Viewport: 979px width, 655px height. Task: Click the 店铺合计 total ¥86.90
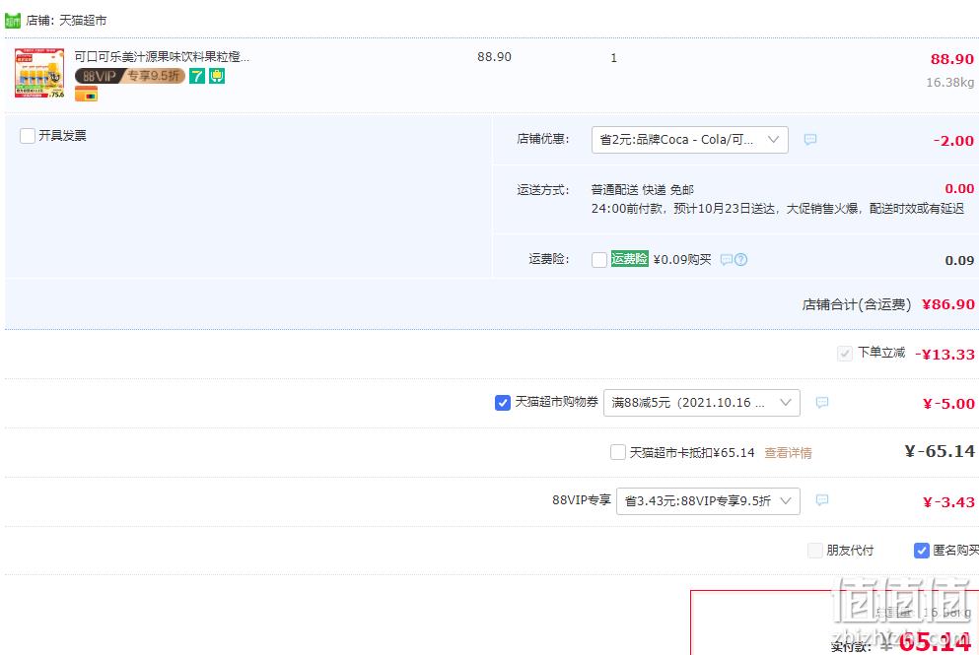tap(947, 304)
